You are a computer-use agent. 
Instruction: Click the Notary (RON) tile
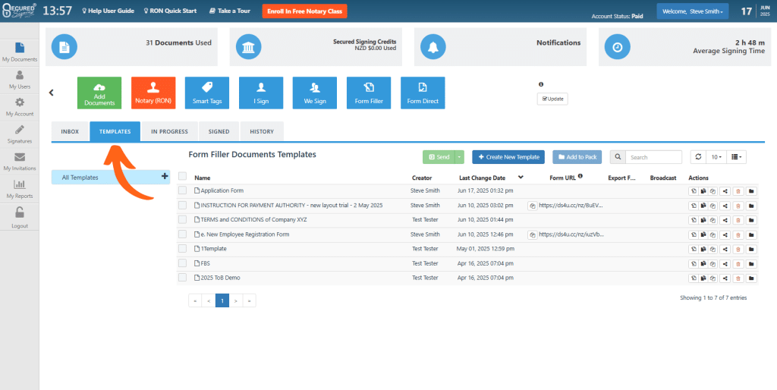(x=153, y=93)
